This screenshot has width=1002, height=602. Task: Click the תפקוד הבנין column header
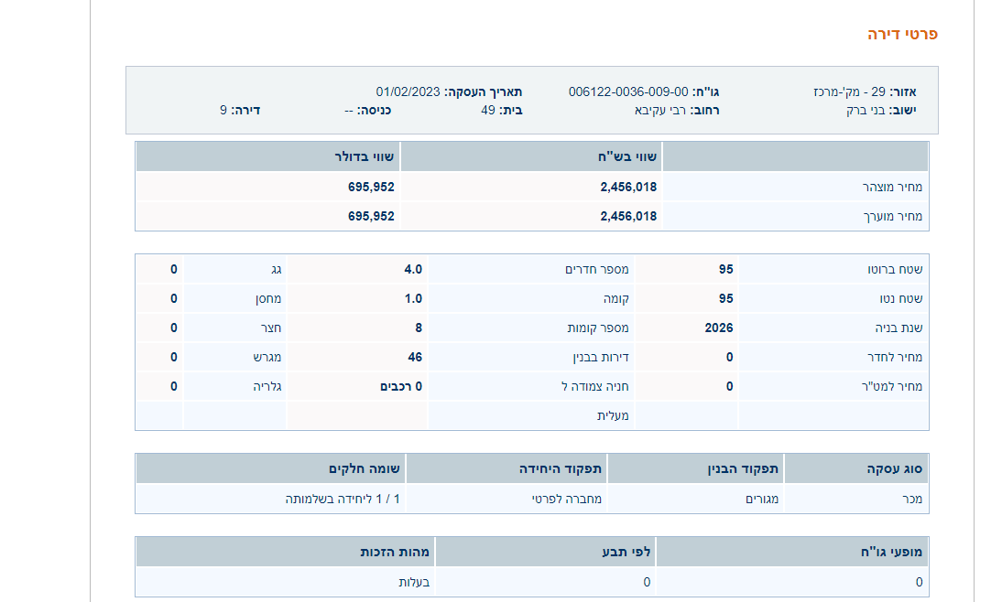tap(743, 469)
